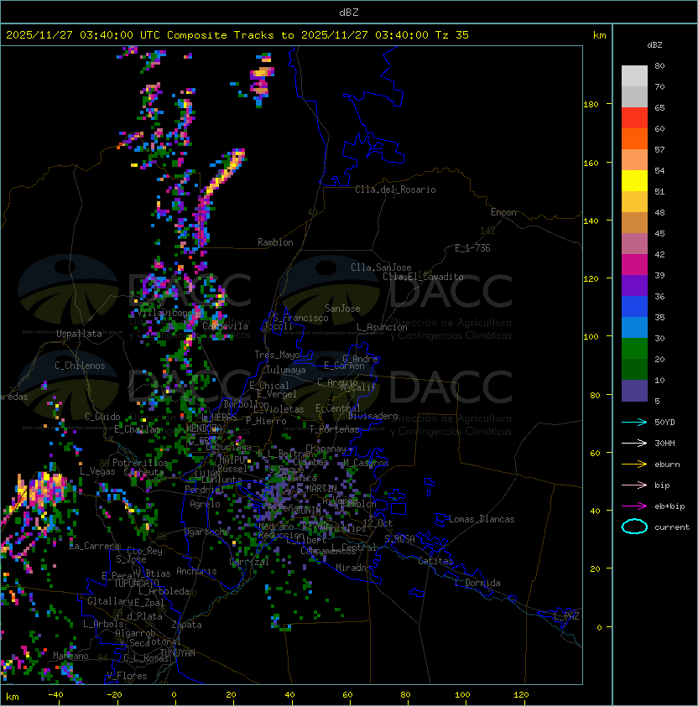Click the 'dBZ' heading above color scale

click(654, 45)
